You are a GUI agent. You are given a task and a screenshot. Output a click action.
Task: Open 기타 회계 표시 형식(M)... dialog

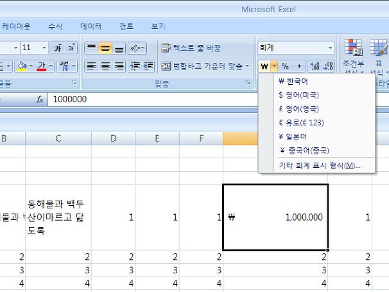tap(316, 165)
